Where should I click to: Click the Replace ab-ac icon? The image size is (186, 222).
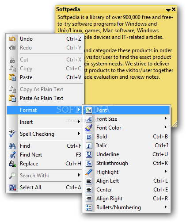click(12, 164)
